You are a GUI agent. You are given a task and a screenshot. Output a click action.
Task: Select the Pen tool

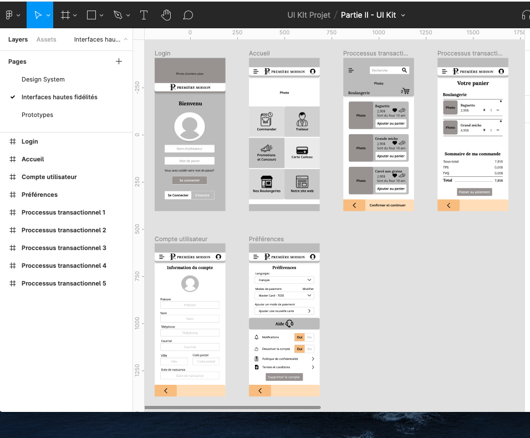(x=118, y=15)
